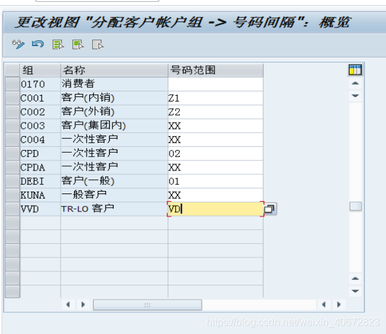Click the number range field for CPDA
Image resolution: width=386 pixels, height=334 pixels.
tap(216, 167)
